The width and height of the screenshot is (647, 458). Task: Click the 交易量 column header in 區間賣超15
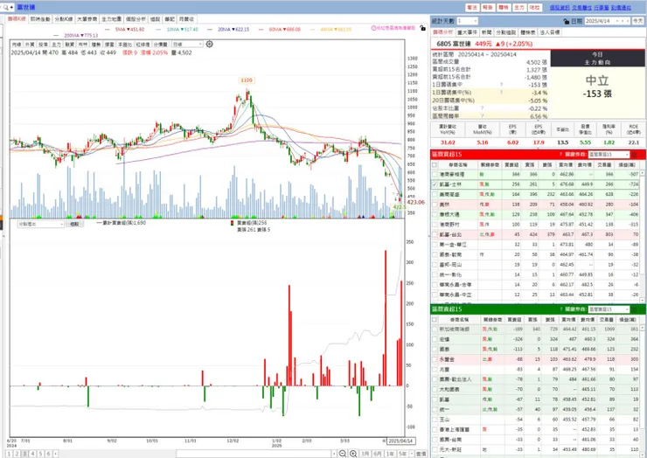tap(607, 319)
